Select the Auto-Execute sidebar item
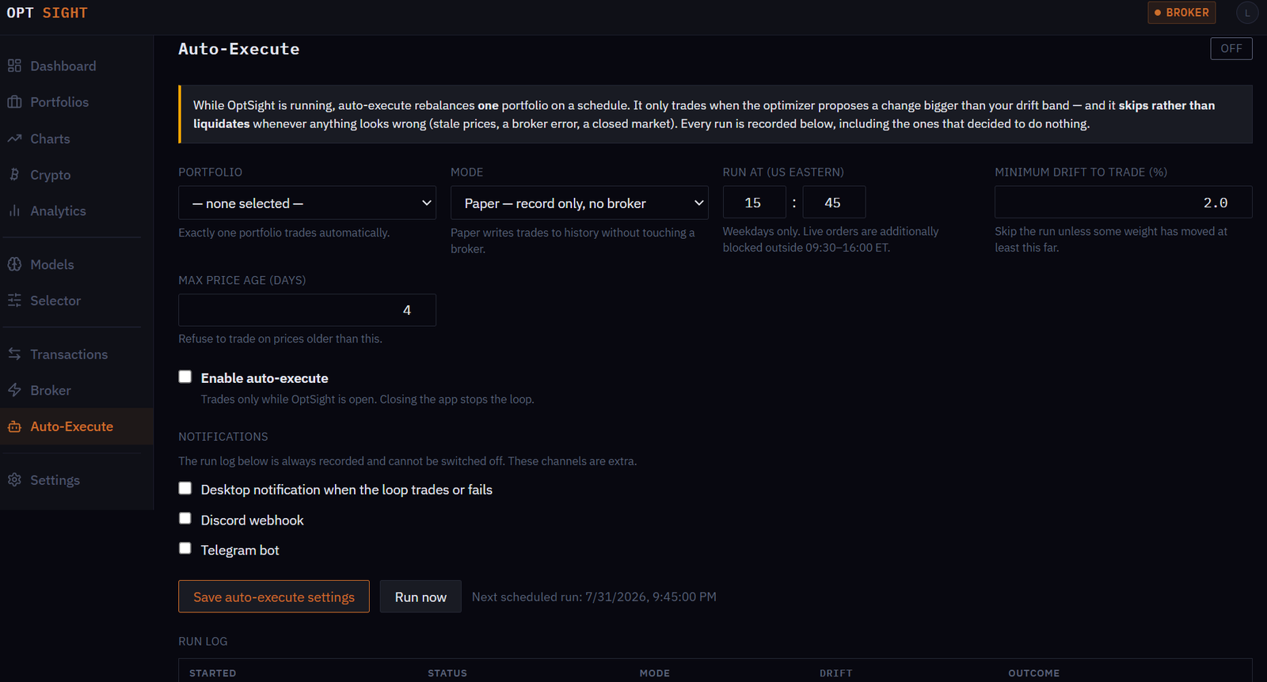The width and height of the screenshot is (1267, 682). click(77, 426)
